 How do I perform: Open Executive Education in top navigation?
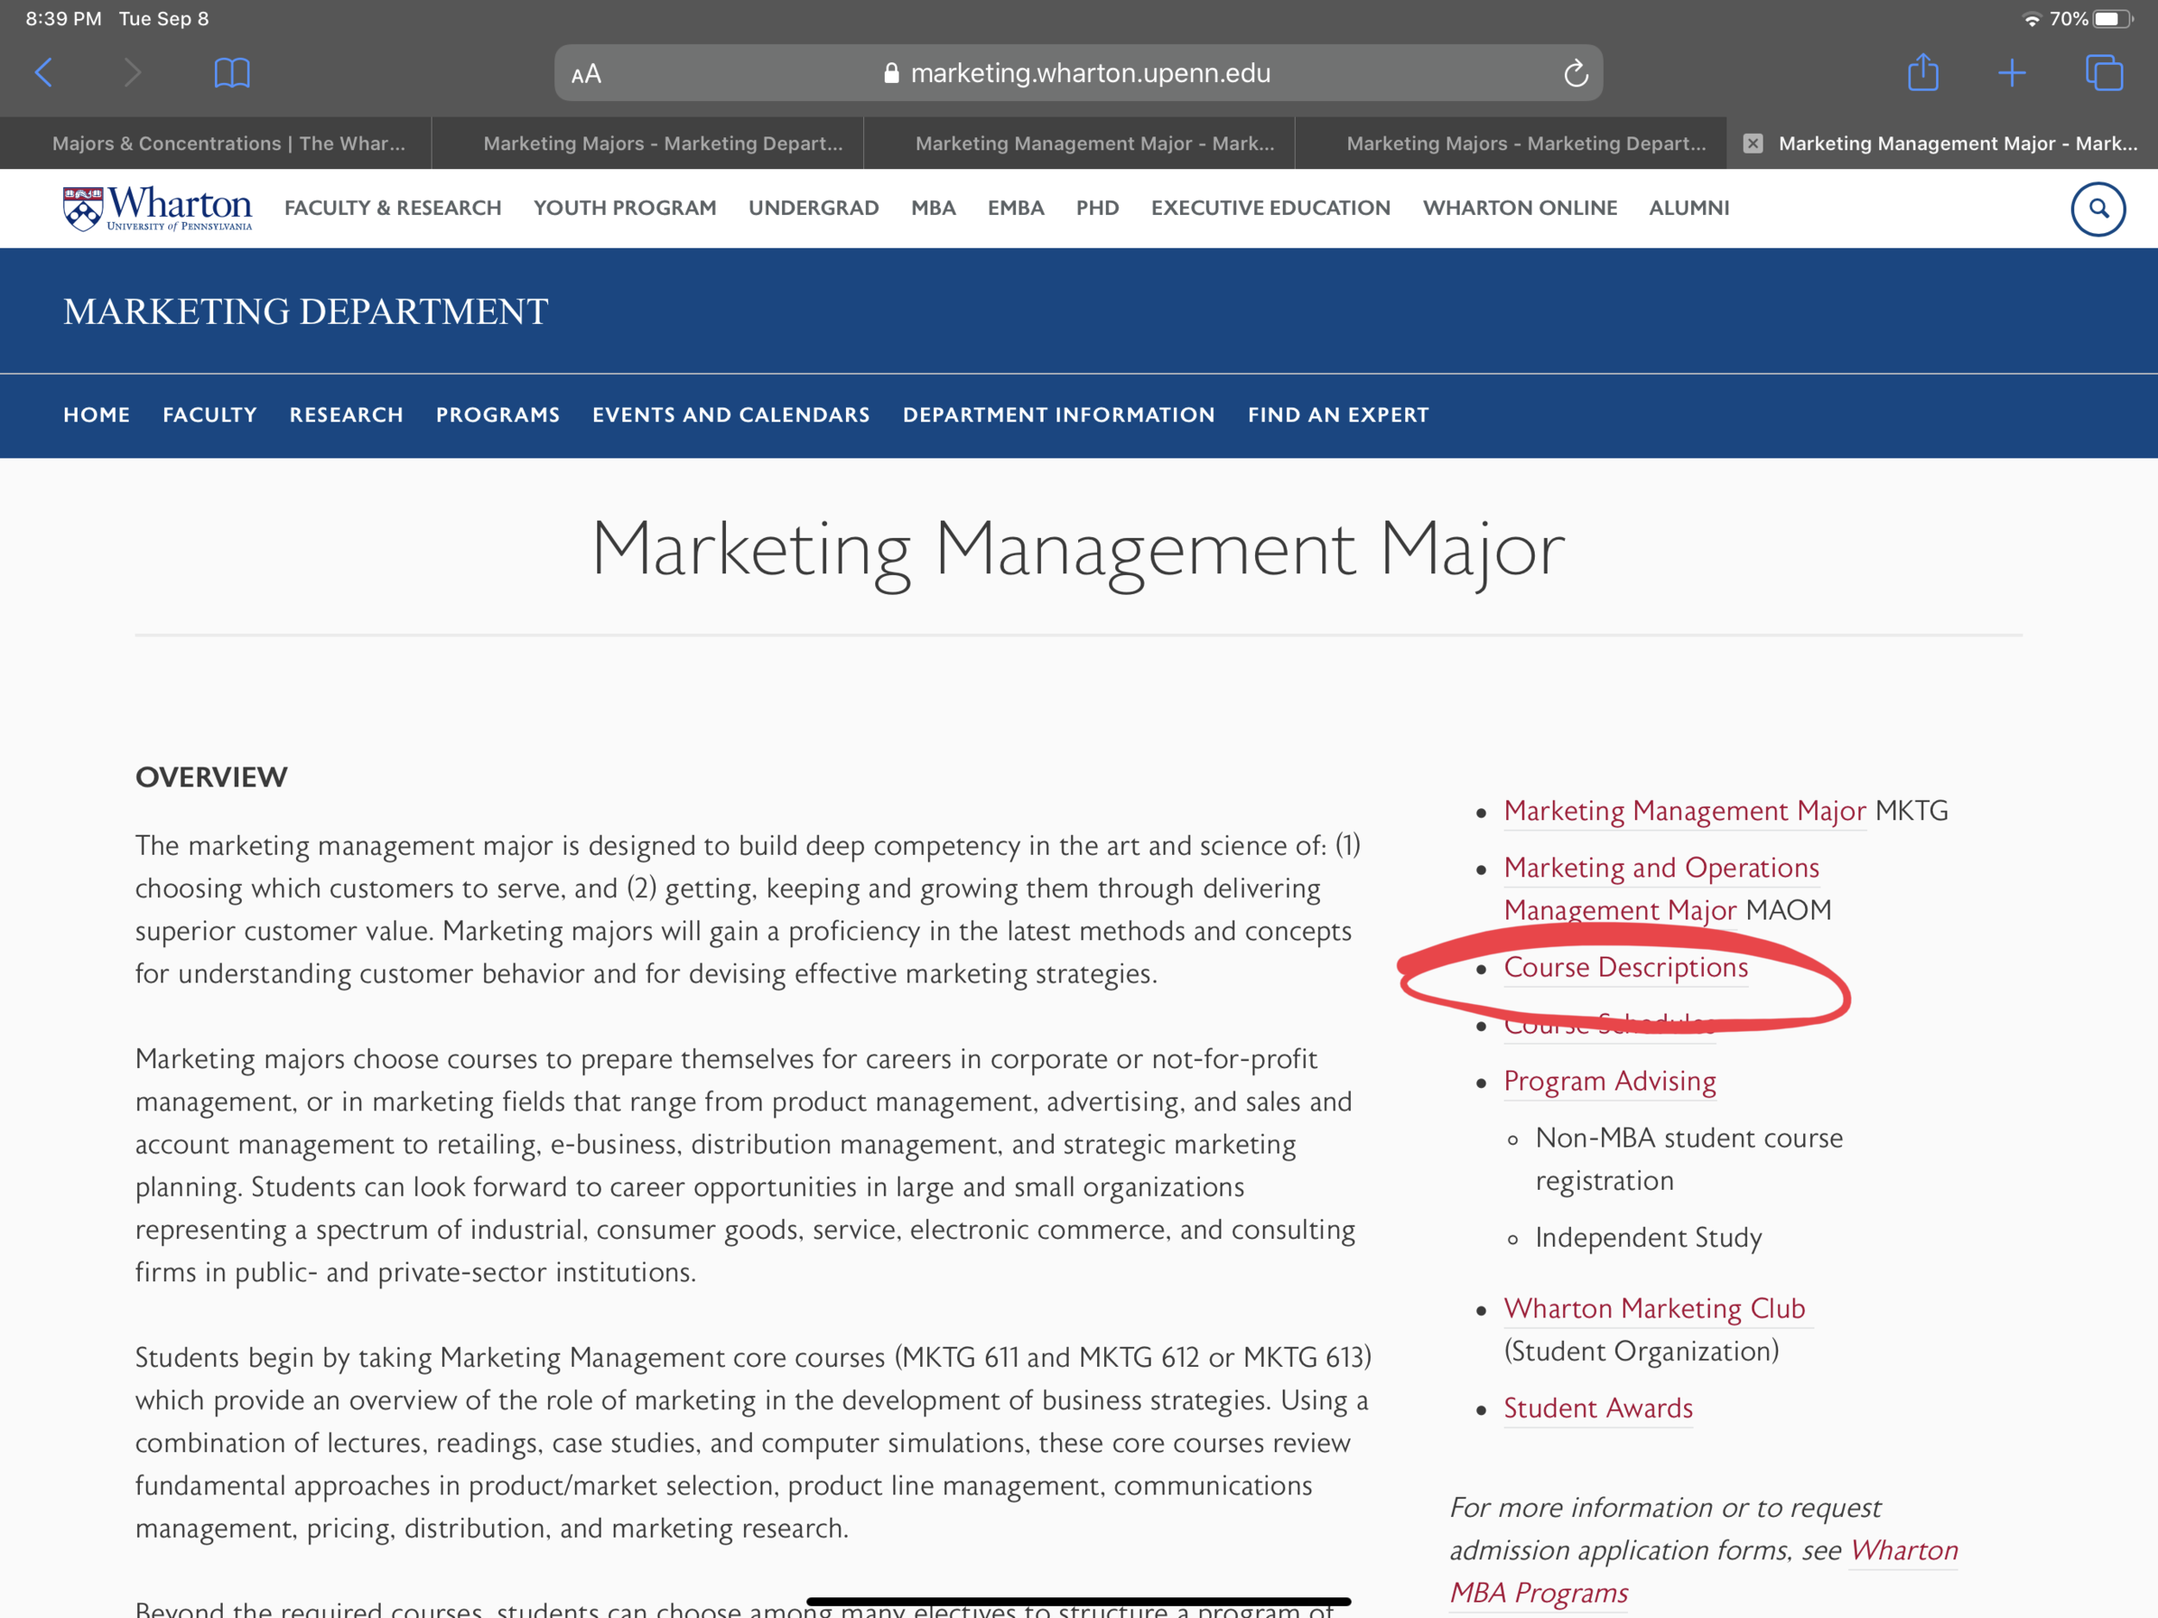1271,208
